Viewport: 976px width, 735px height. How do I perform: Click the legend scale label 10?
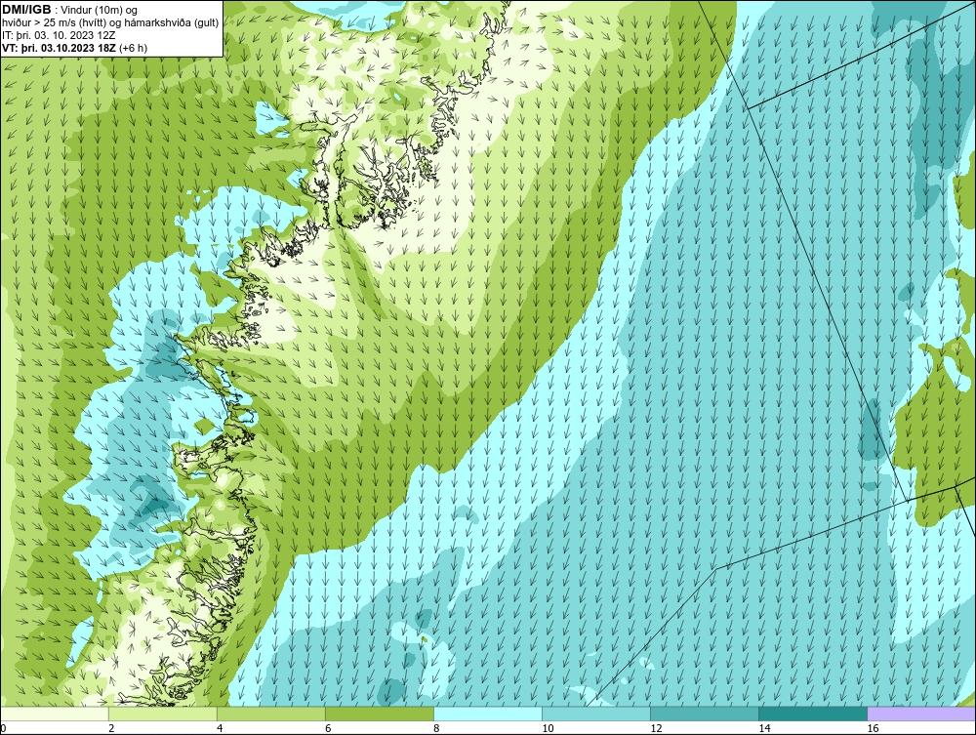pos(548,728)
